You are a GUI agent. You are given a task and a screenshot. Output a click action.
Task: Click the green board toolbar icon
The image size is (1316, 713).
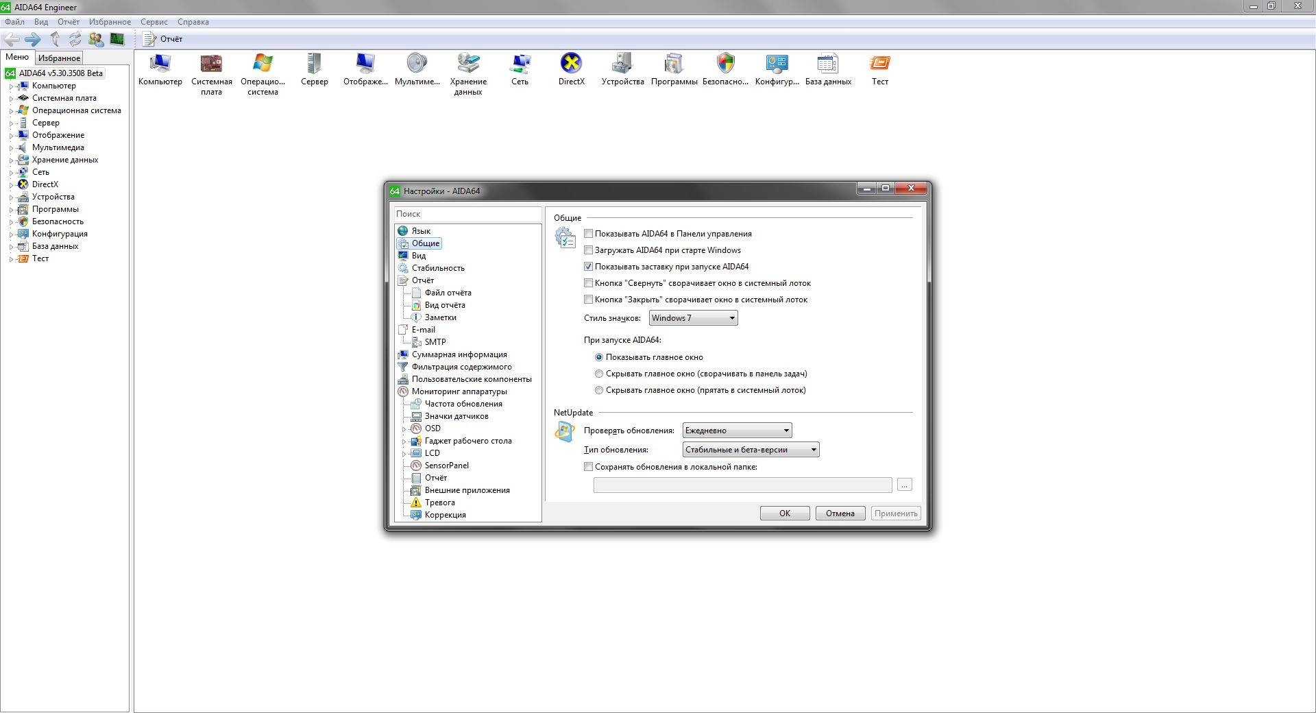117,39
